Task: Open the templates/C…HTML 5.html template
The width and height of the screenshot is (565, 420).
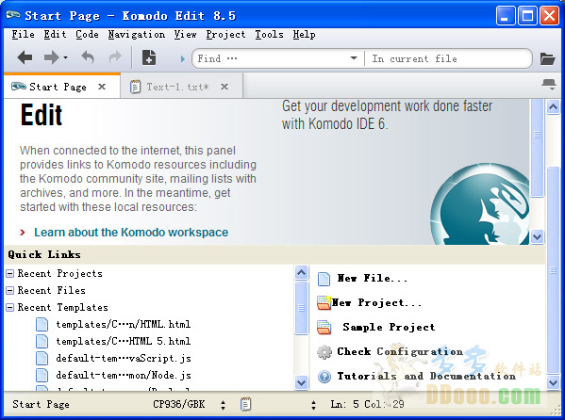Action: pos(124,341)
